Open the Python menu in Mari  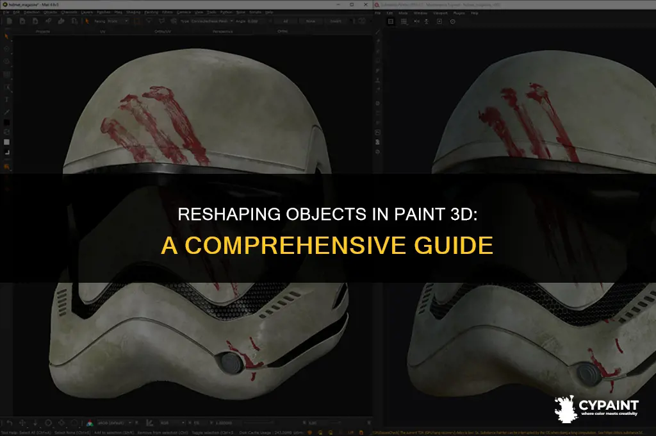(226, 13)
